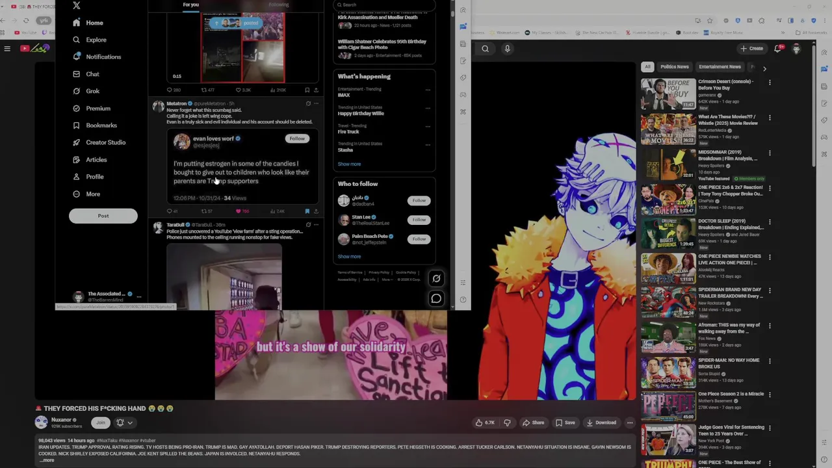Open options menu for Fire Truck trend
Screen dimensions: 832x468
[x=428, y=126]
